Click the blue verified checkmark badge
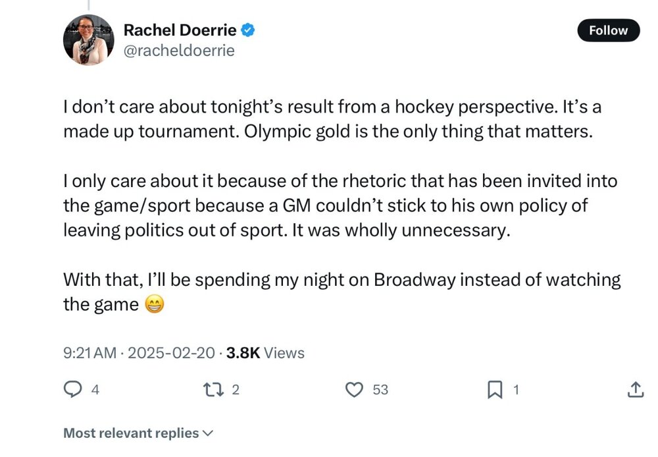658x457 pixels. (x=249, y=30)
